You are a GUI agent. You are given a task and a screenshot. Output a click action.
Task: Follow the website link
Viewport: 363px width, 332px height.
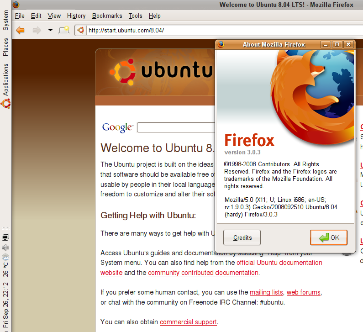[x=111, y=273]
